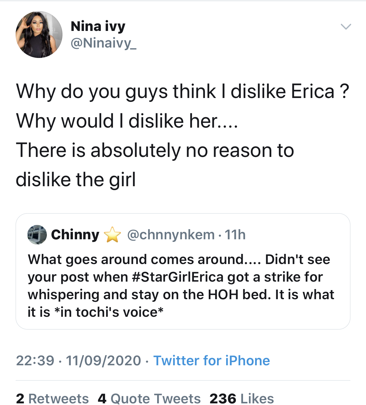This screenshot has width=366, height=405.
Task: Click the main tweet text about Erica
Action: coord(182,135)
